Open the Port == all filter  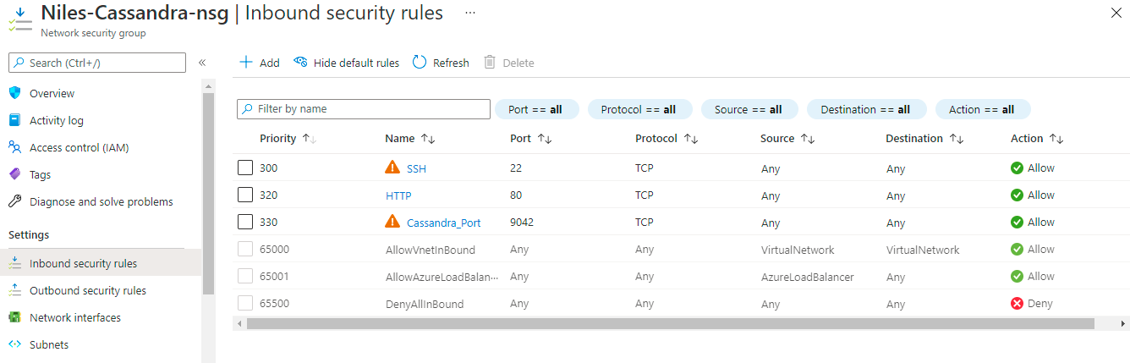[x=536, y=109]
